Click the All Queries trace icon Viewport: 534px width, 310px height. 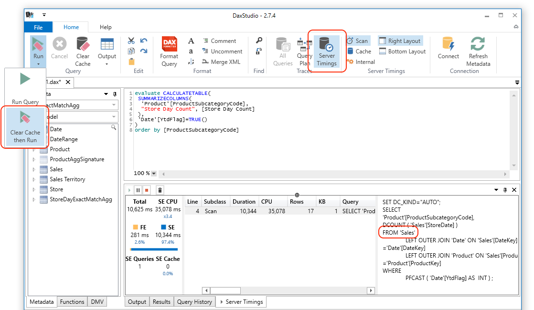(283, 44)
